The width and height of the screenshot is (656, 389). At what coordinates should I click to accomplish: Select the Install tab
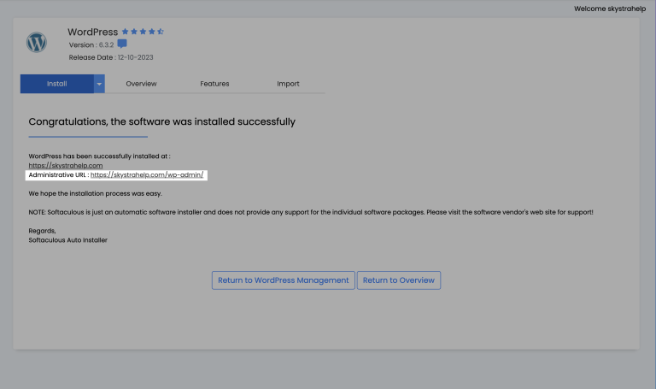(57, 84)
